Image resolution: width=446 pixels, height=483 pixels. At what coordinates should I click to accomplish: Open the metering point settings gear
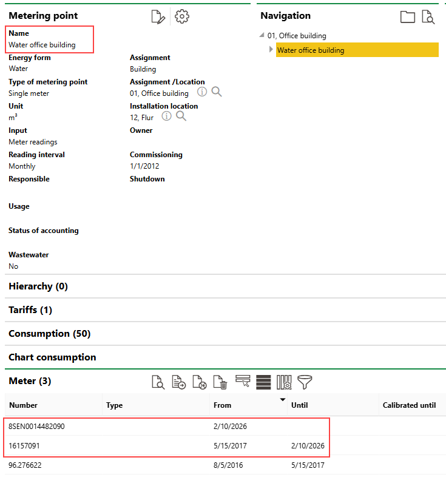[182, 17]
